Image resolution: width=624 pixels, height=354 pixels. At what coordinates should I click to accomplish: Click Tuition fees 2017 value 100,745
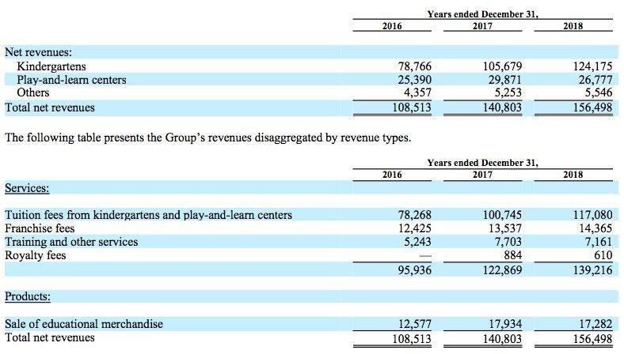502,215
